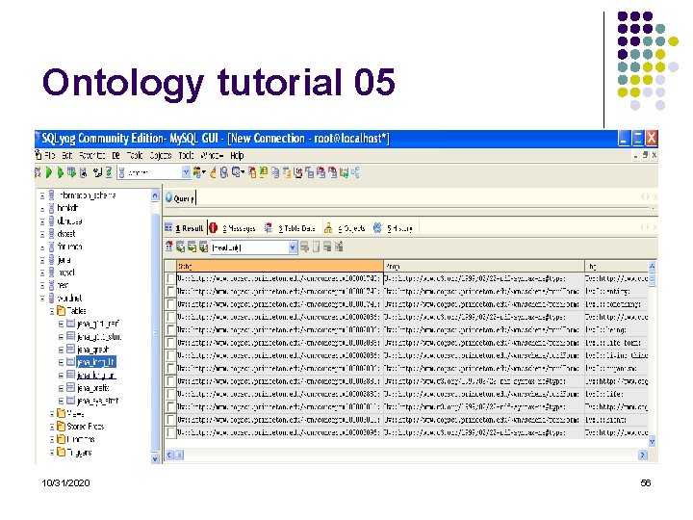
Task: Select the jena_long_uri table
Action: click(x=96, y=375)
